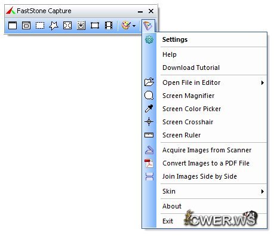Click the crosshair icon
Image resolution: width=274 pixels, height=236 pixels.
tap(149, 121)
